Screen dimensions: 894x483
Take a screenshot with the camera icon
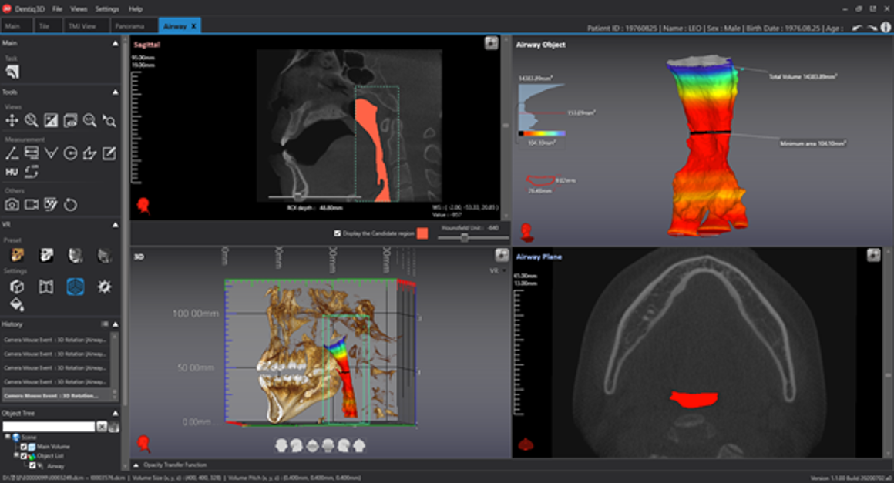click(x=12, y=204)
